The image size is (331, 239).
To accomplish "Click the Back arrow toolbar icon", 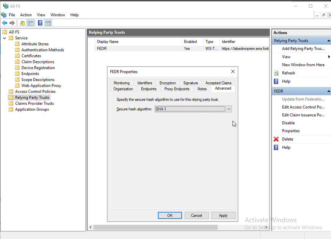I will (5, 23).
